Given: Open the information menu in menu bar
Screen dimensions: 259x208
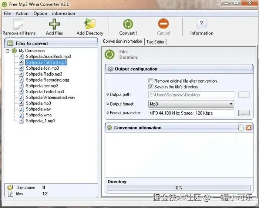Looking at the screenshot, I should [64, 13].
